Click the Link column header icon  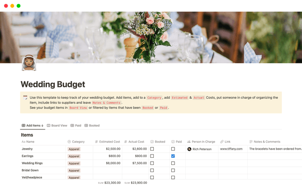(x=222, y=141)
